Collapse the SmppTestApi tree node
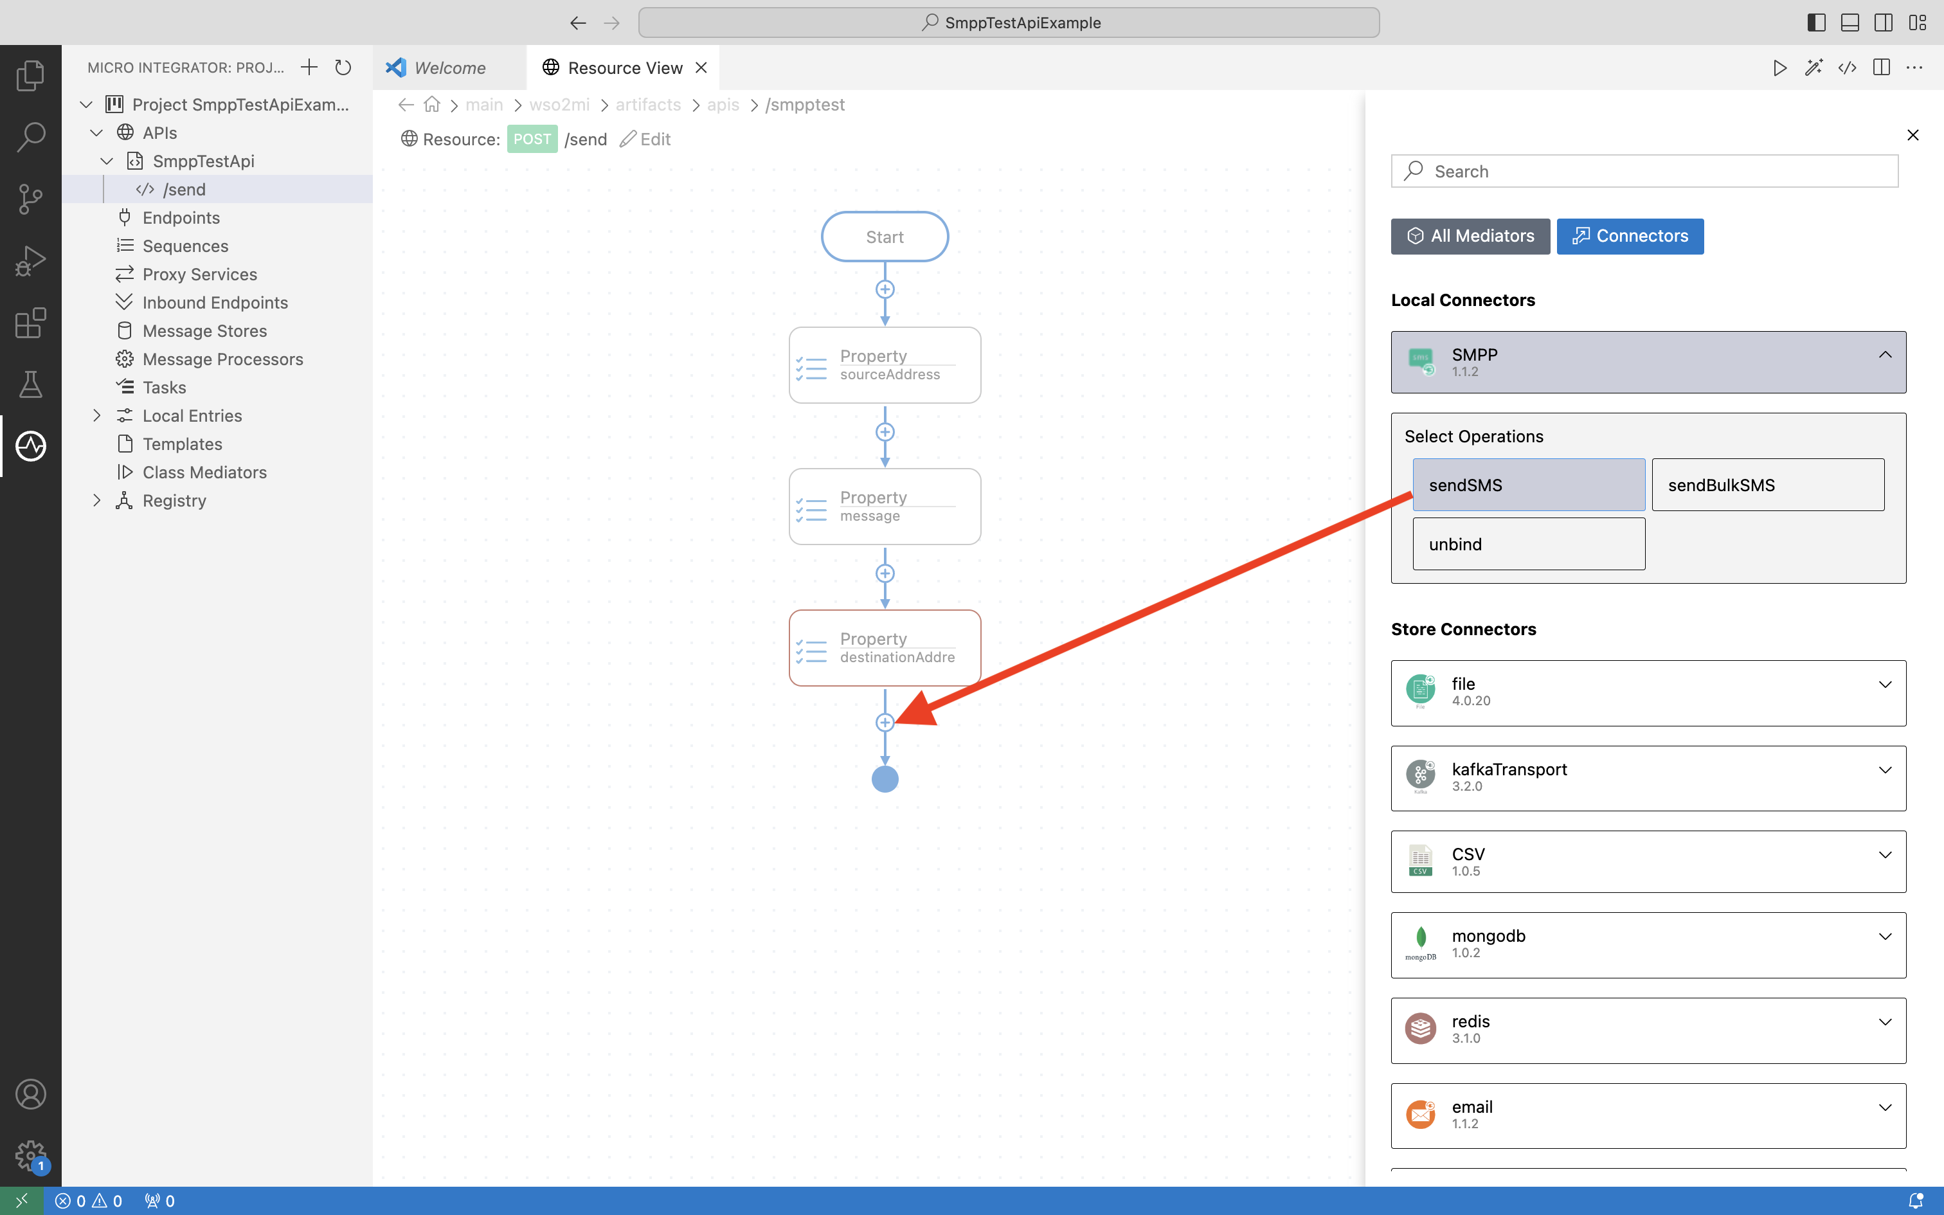The height and width of the screenshot is (1215, 1944). click(107, 161)
